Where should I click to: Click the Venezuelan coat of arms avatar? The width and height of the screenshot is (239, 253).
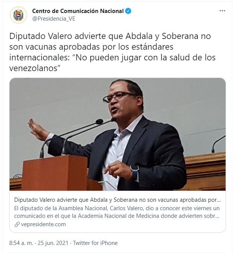[x=18, y=15]
